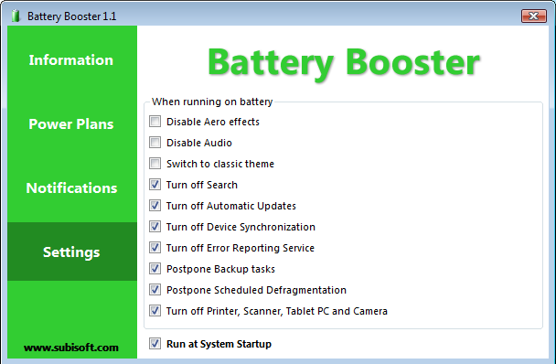Uncheck Turn off Search

tap(155, 185)
